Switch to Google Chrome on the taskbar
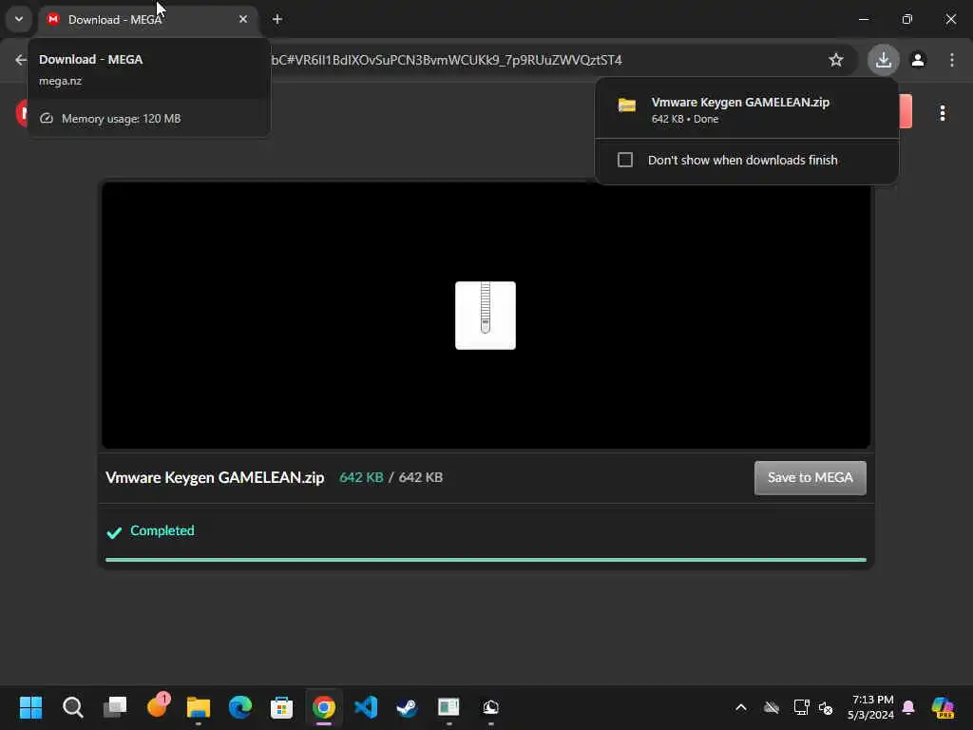Image resolution: width=973 pixels, height=730 pixels. (323, 707)
